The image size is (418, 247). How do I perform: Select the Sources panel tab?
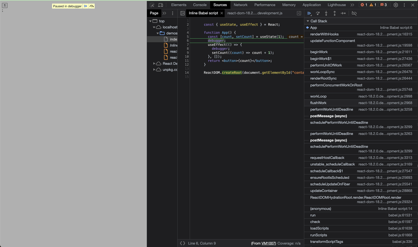220,5
